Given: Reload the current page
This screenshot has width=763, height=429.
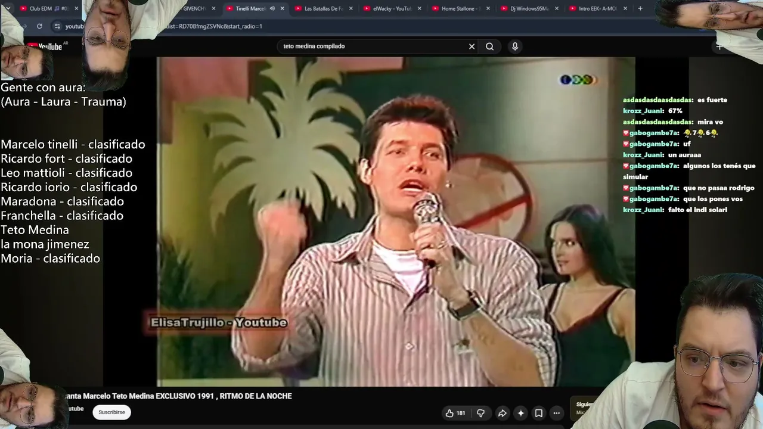Looking at the screenshot, I should tap(39, 26).
